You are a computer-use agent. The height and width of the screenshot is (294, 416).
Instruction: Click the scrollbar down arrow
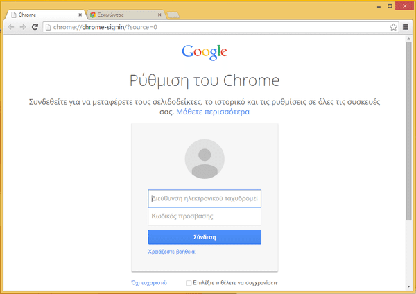tap(408, 286)
